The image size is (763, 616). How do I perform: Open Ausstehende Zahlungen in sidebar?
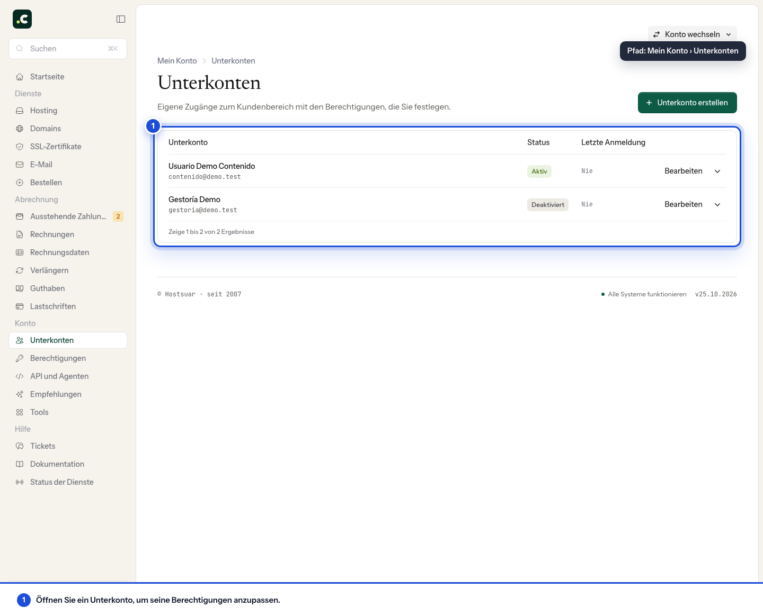[x=68, y=216]
